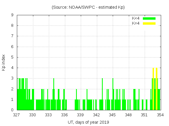169x126 pixels.
Task: Click the y-axis tick label 9
Action: click(12, 15)
